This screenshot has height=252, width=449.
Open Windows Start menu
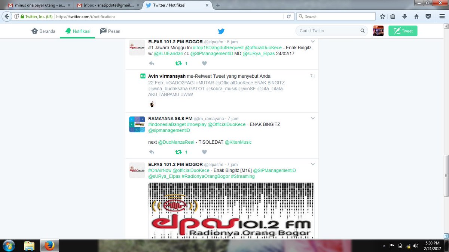pos(8,245)
